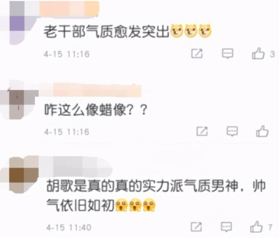Viewport: 279px width, 238px height.
Task: Click the like count 3 on first comment
Action: click(x=272, y=54)
